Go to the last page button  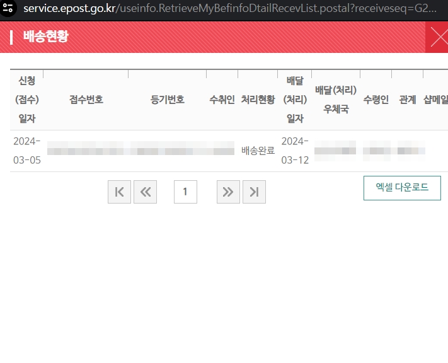tap(254, 192)
